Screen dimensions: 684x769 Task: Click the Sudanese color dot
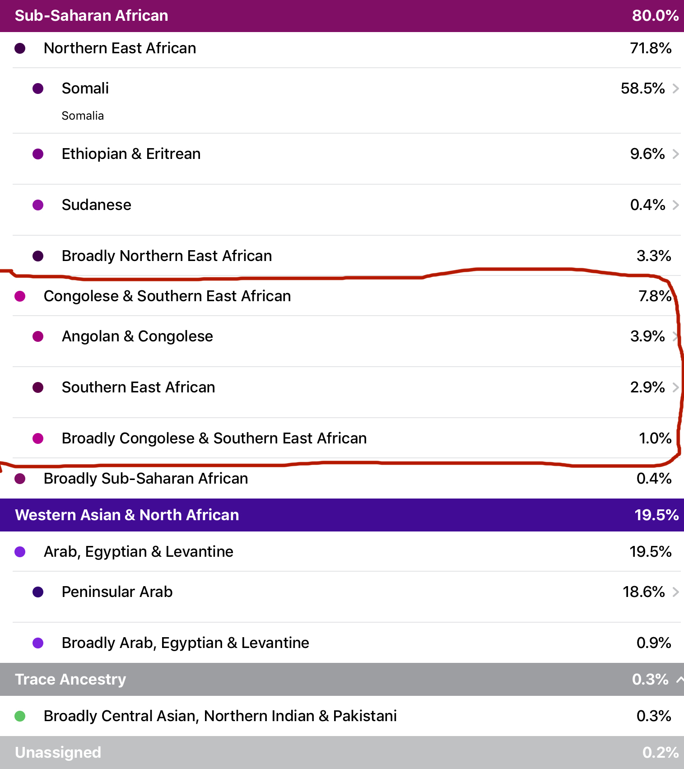[38, 205]
